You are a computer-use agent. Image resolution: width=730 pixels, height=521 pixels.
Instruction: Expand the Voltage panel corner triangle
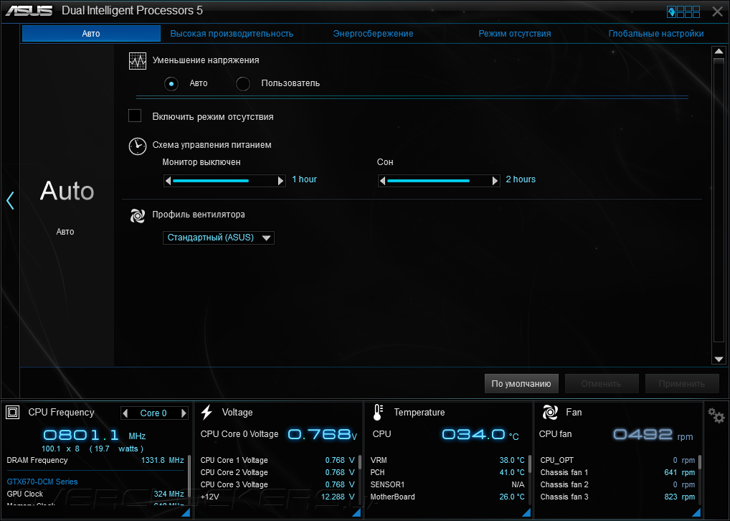click(356, 512)
